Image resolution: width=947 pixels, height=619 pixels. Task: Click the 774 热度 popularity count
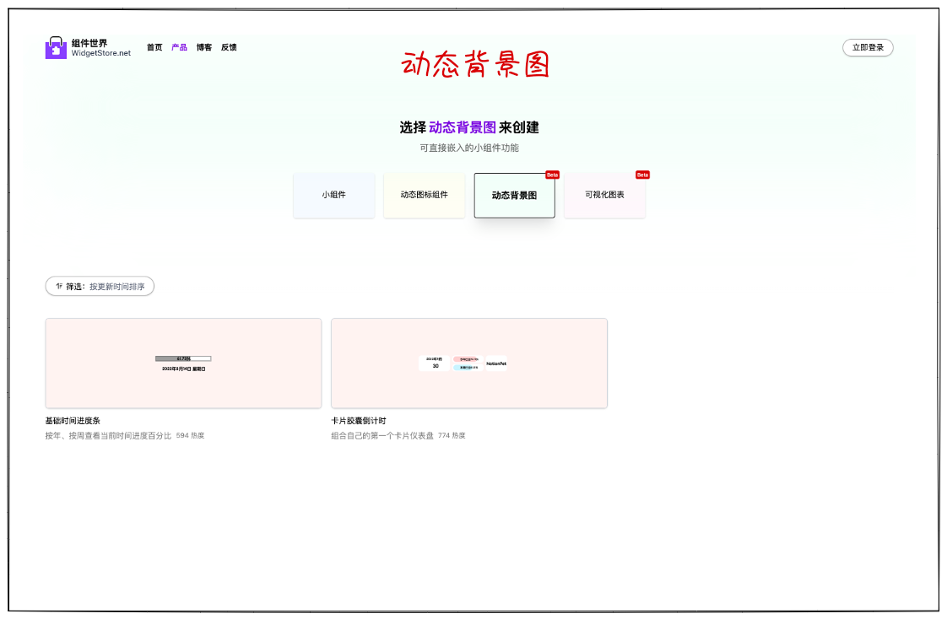[x=452, y=436]
